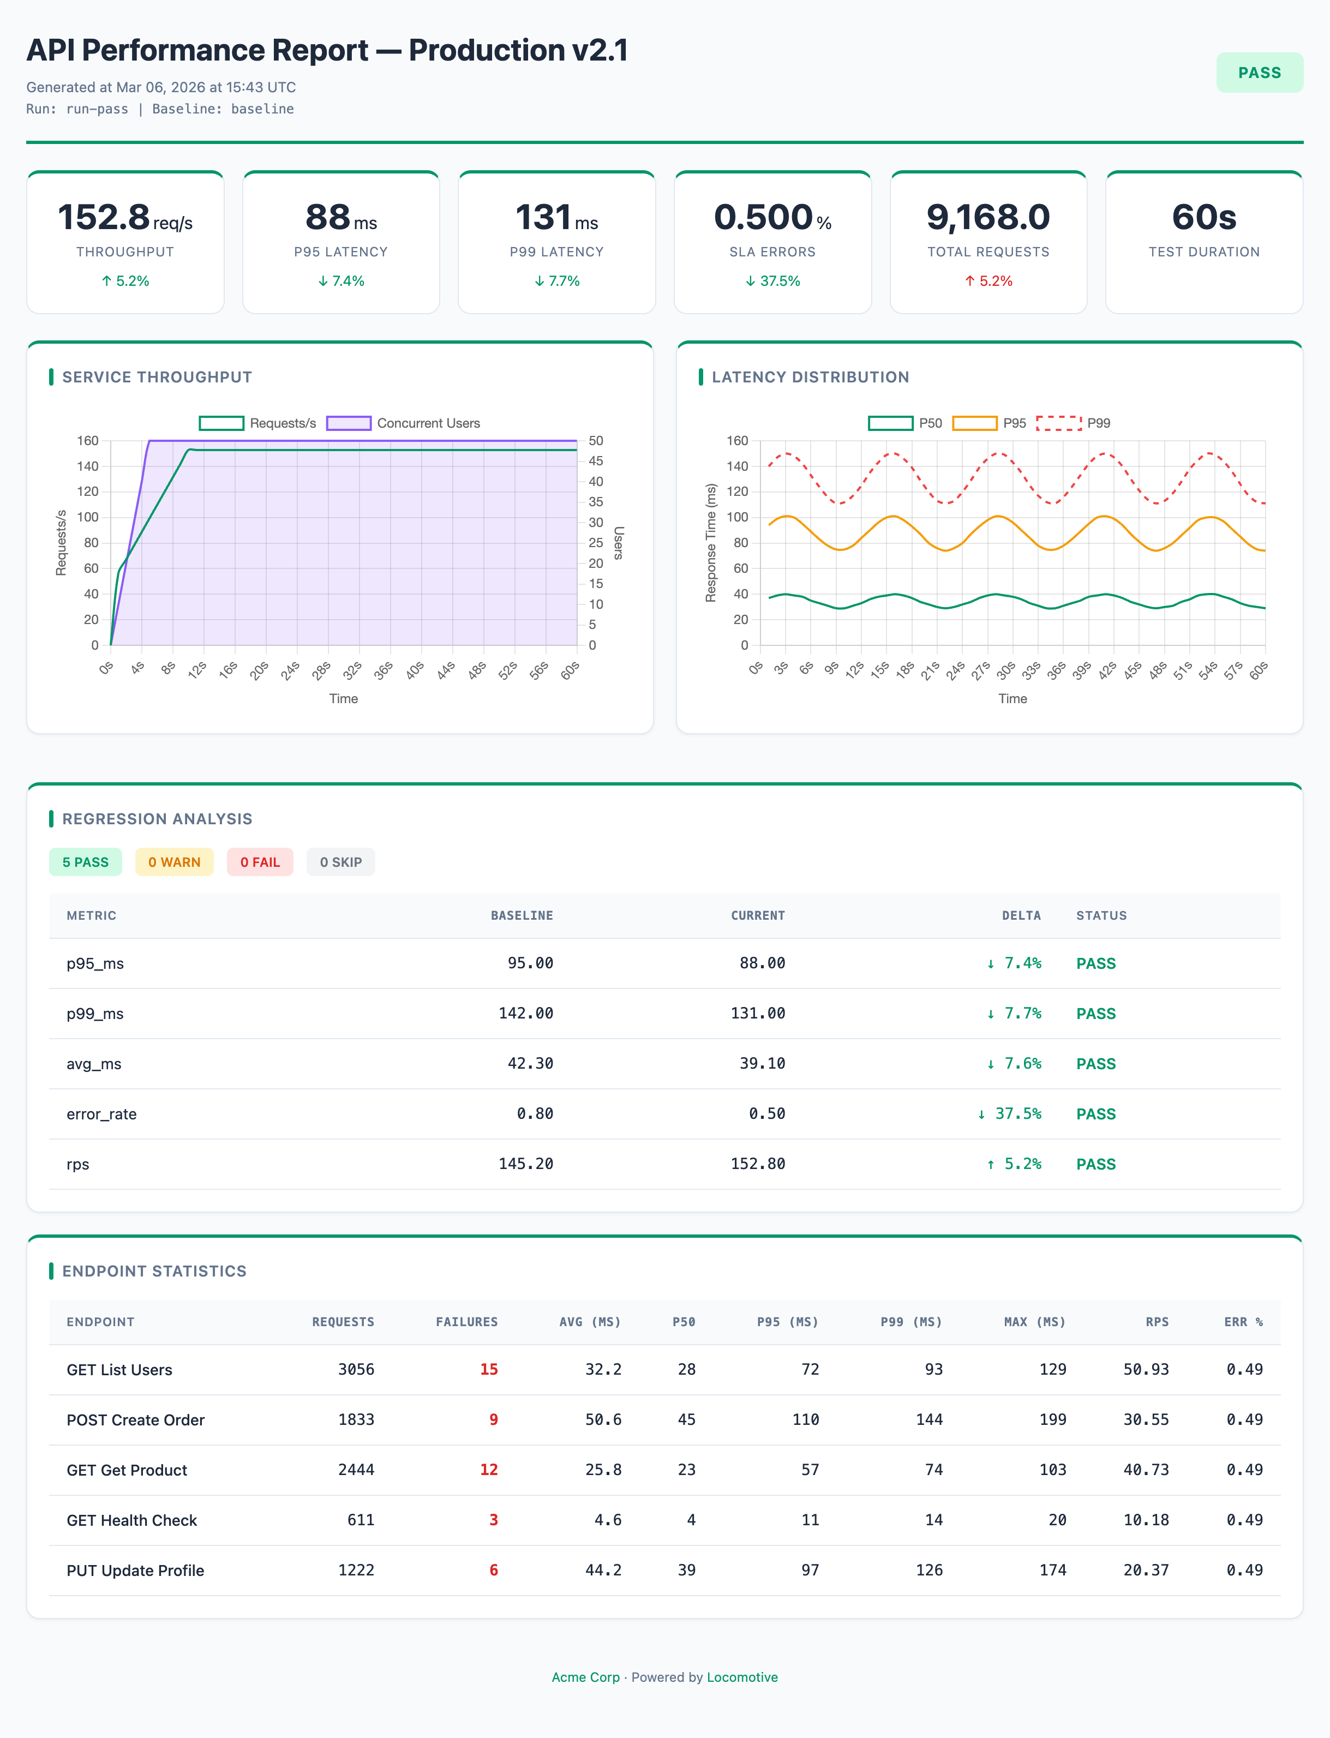
Task: Select the avg_ms metric row label
Action: (x=94, y=1064)
